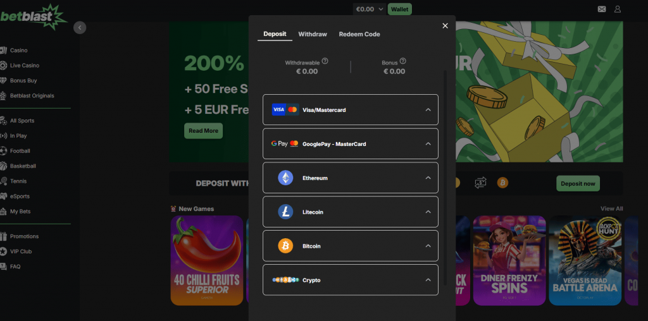Switch to the Redeem Code tab

[x=359, y=34]
